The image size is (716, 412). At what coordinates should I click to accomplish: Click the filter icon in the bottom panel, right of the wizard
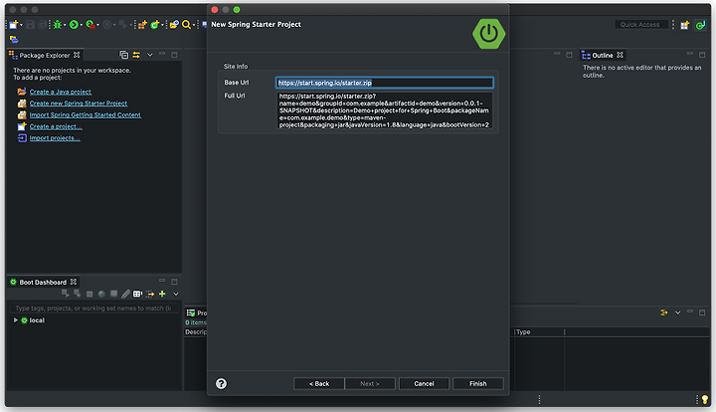coord(664,312)
